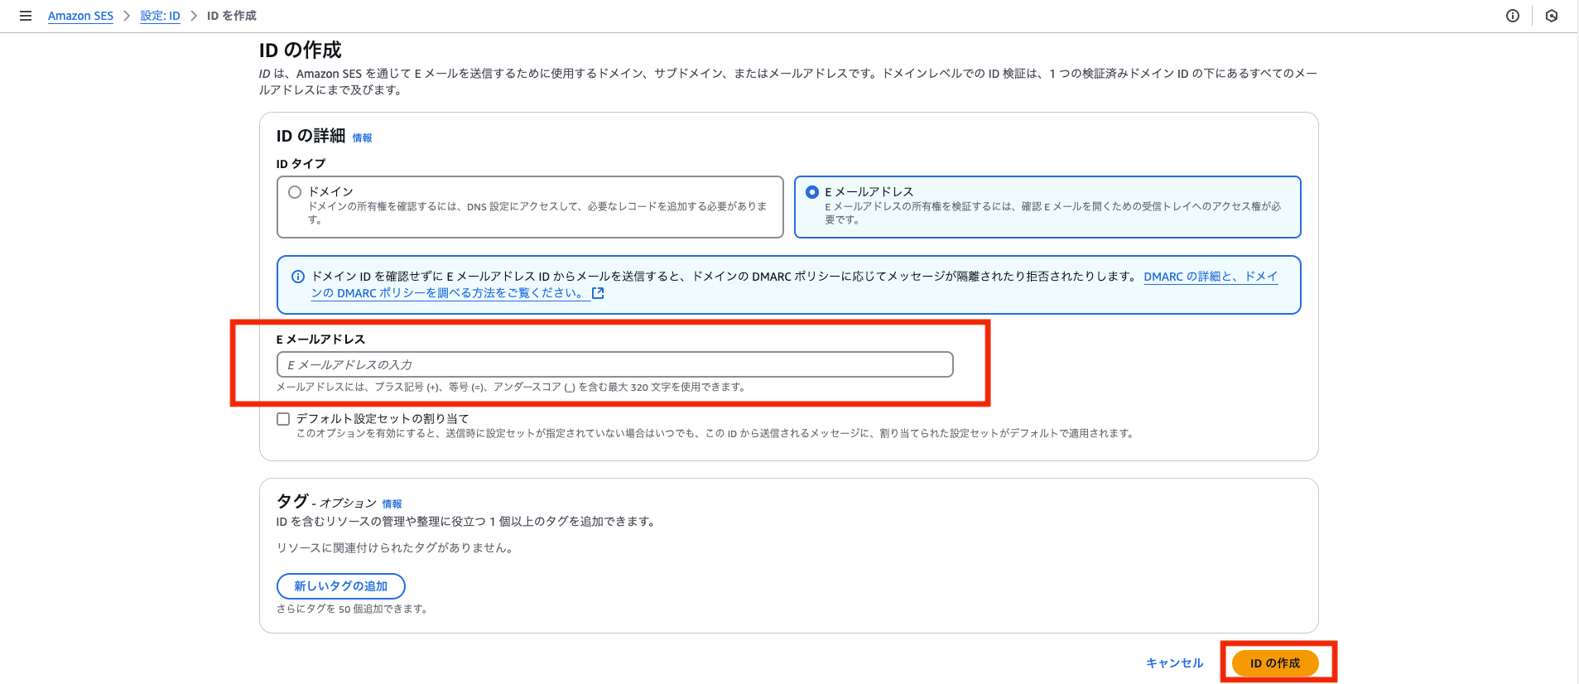
Task: Open 情報 link beside タグ heading
Action: pos(392,504)
